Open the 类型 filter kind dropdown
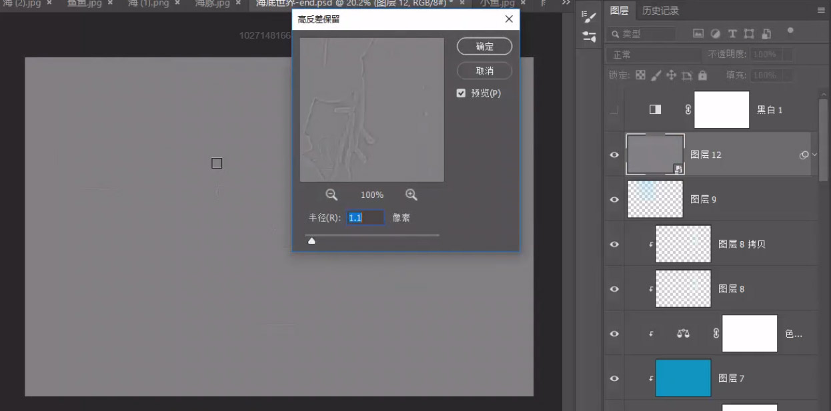 tap(642, 33)
